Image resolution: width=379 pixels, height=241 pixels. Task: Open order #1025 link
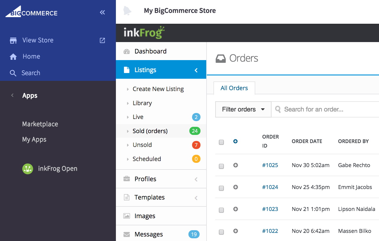(270, 165)
